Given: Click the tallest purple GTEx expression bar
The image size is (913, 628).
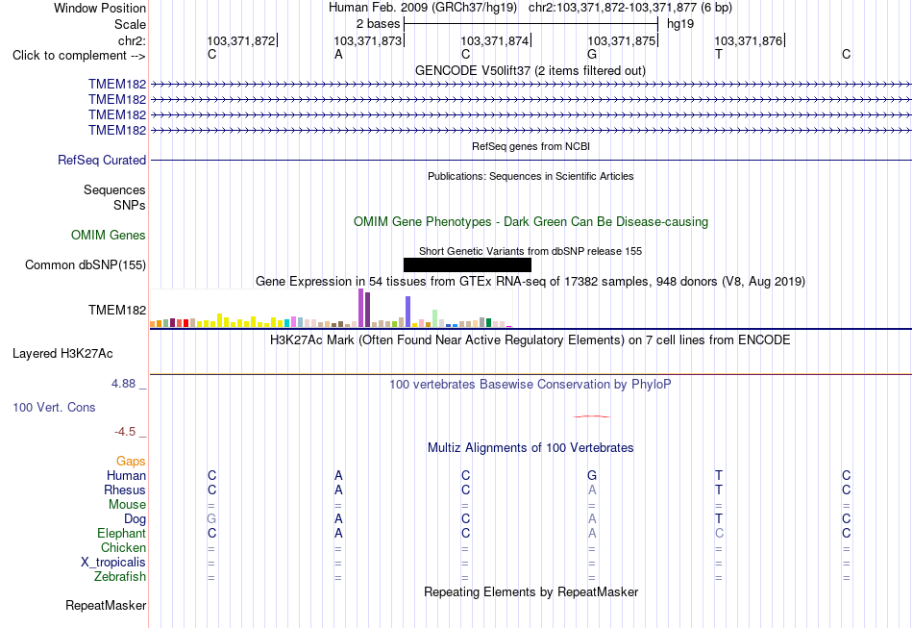Looking at the screenshot, I should pos(361,308).
